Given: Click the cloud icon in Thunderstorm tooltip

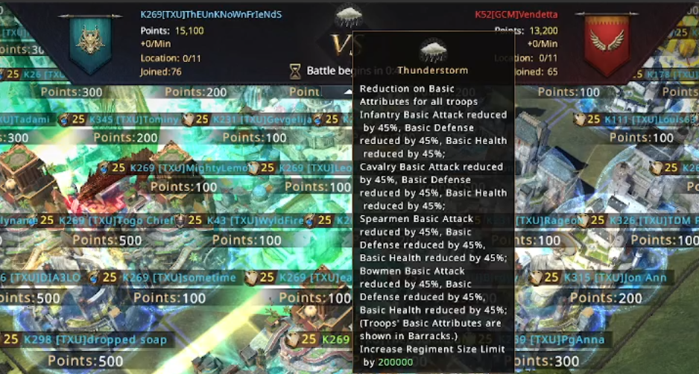Looking at the screenshot, I should coord(433,50).
